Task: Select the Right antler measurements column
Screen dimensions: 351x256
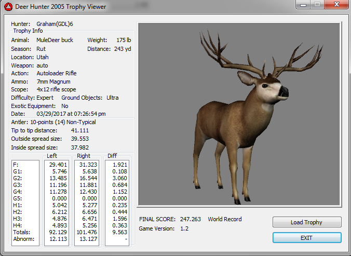Action: (87, 203)
